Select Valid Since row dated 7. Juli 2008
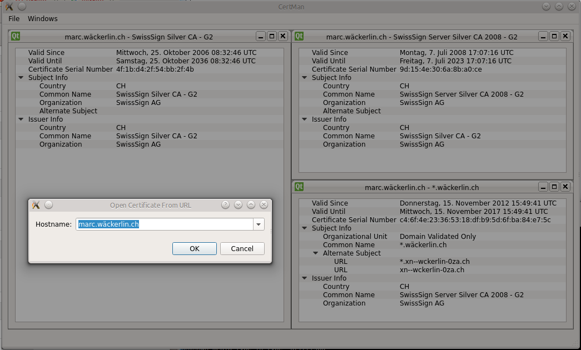The width and height of the screenshot is (581, 350). click(433, 53)
